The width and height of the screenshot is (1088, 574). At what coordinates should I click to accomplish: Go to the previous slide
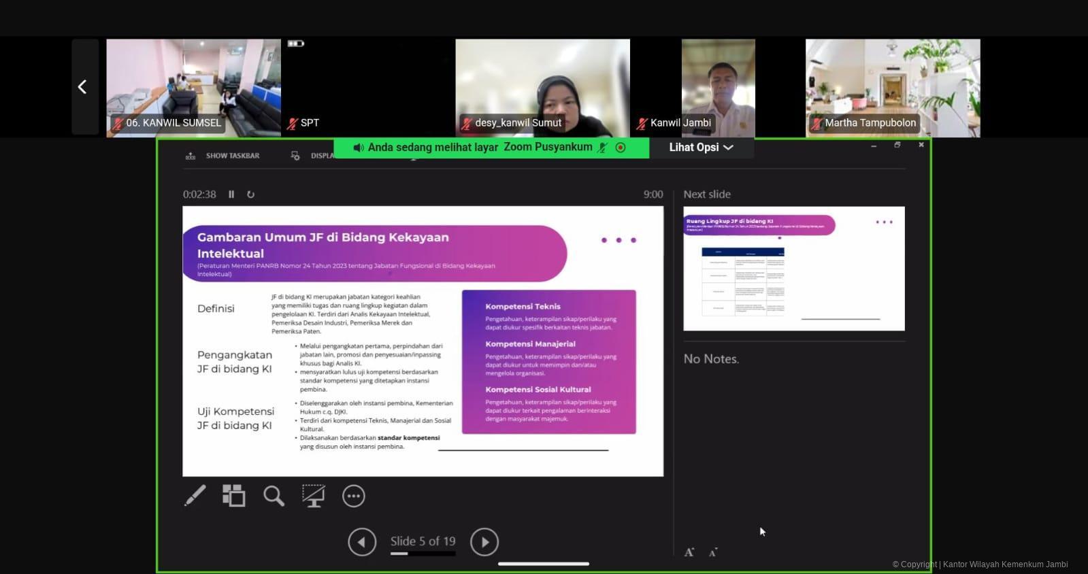point(362,542)
